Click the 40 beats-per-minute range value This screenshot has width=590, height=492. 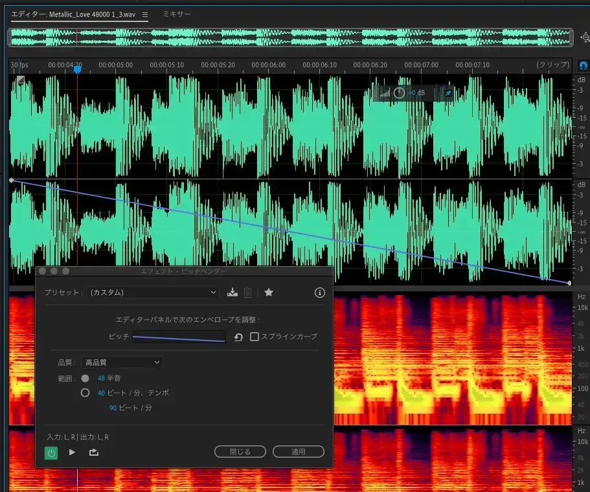pos(101,393)
